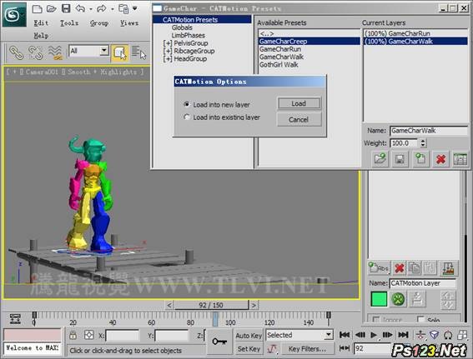The height and width of the screenshot is (359, 473).
Task: Open the All selection filter dropdown
Action: point(103,51)
